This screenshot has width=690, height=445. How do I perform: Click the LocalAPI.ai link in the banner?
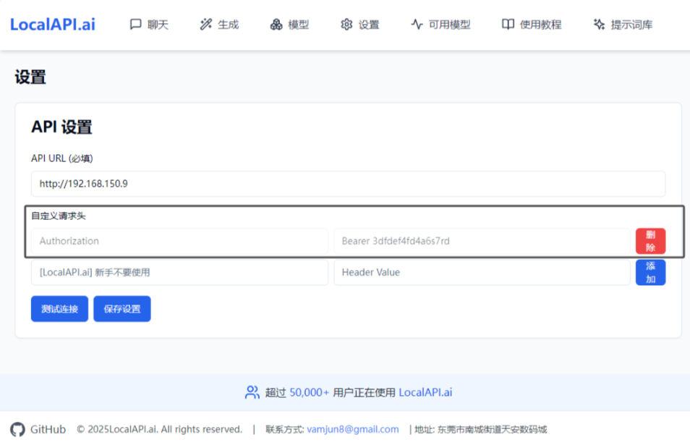(425, 392)
